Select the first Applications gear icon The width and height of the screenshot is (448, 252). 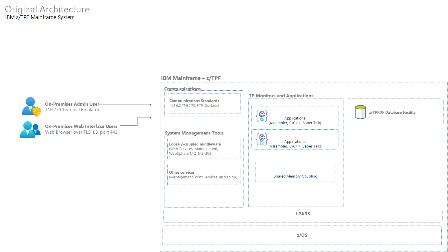click(x=262, y=116)
